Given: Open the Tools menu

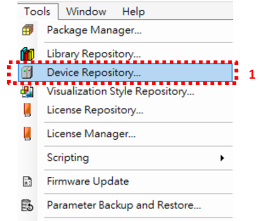Looking at the screenshot, I should 37,12.
